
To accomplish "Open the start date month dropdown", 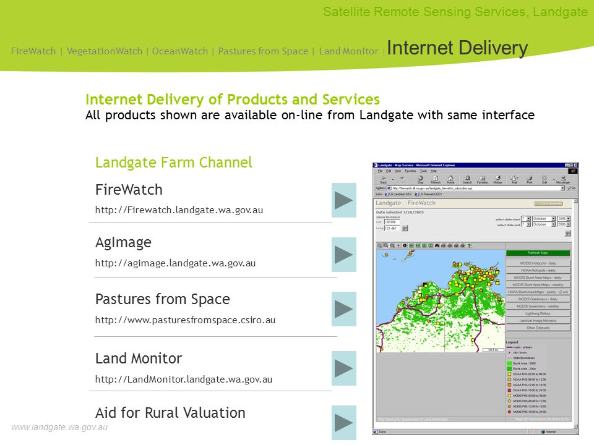I will pos(553,219).
